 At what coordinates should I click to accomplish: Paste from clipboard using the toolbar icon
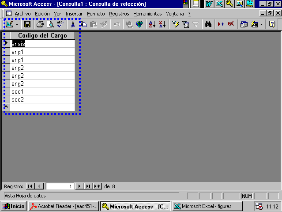pyautogui.click(x=94, y=24)
